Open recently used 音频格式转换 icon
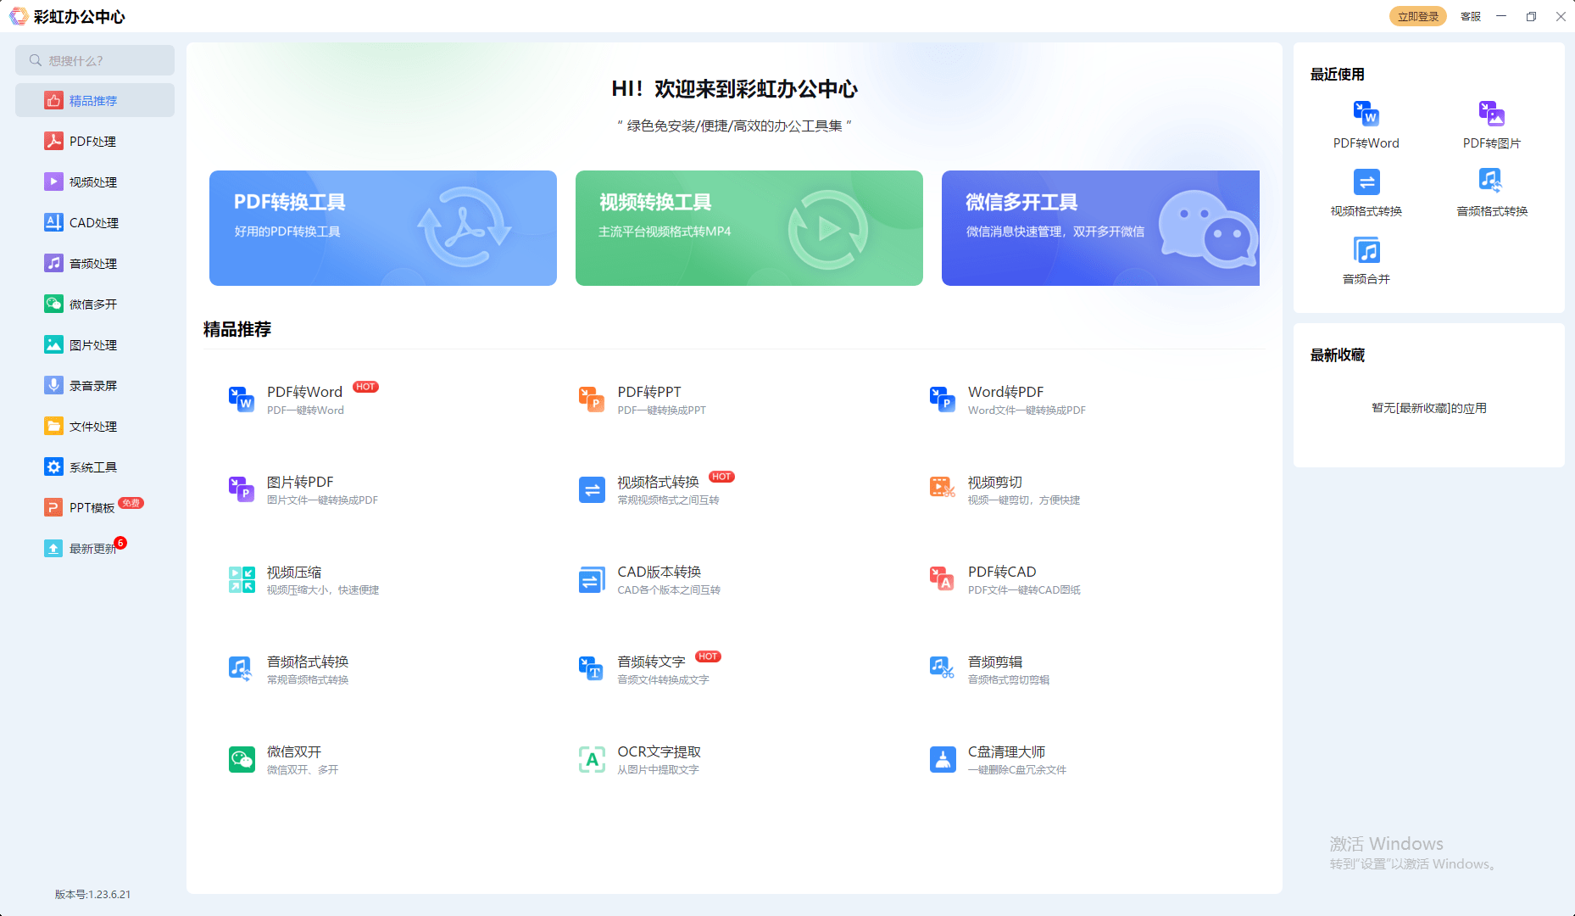 click(1492, 182)
